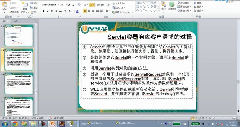
Task: Add a slide with 新建幻灯片 icon
Action: click(25, 7)
